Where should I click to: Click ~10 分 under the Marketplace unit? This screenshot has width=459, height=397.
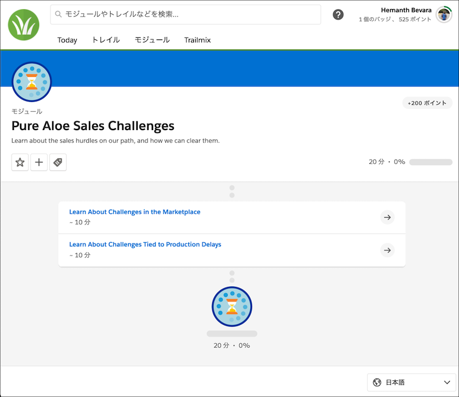coord(80,222)
